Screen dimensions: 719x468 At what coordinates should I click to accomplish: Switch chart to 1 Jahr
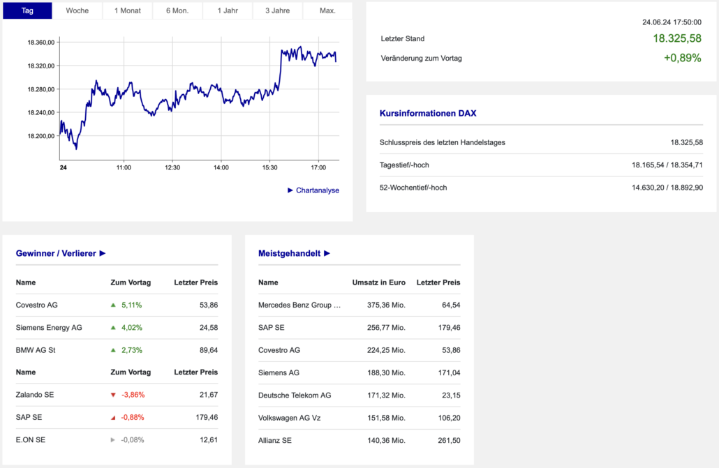228,10
